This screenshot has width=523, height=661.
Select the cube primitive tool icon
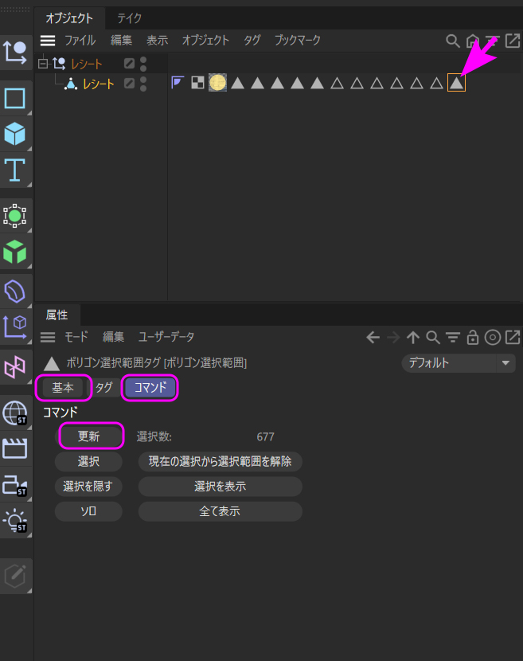point(15,133)
